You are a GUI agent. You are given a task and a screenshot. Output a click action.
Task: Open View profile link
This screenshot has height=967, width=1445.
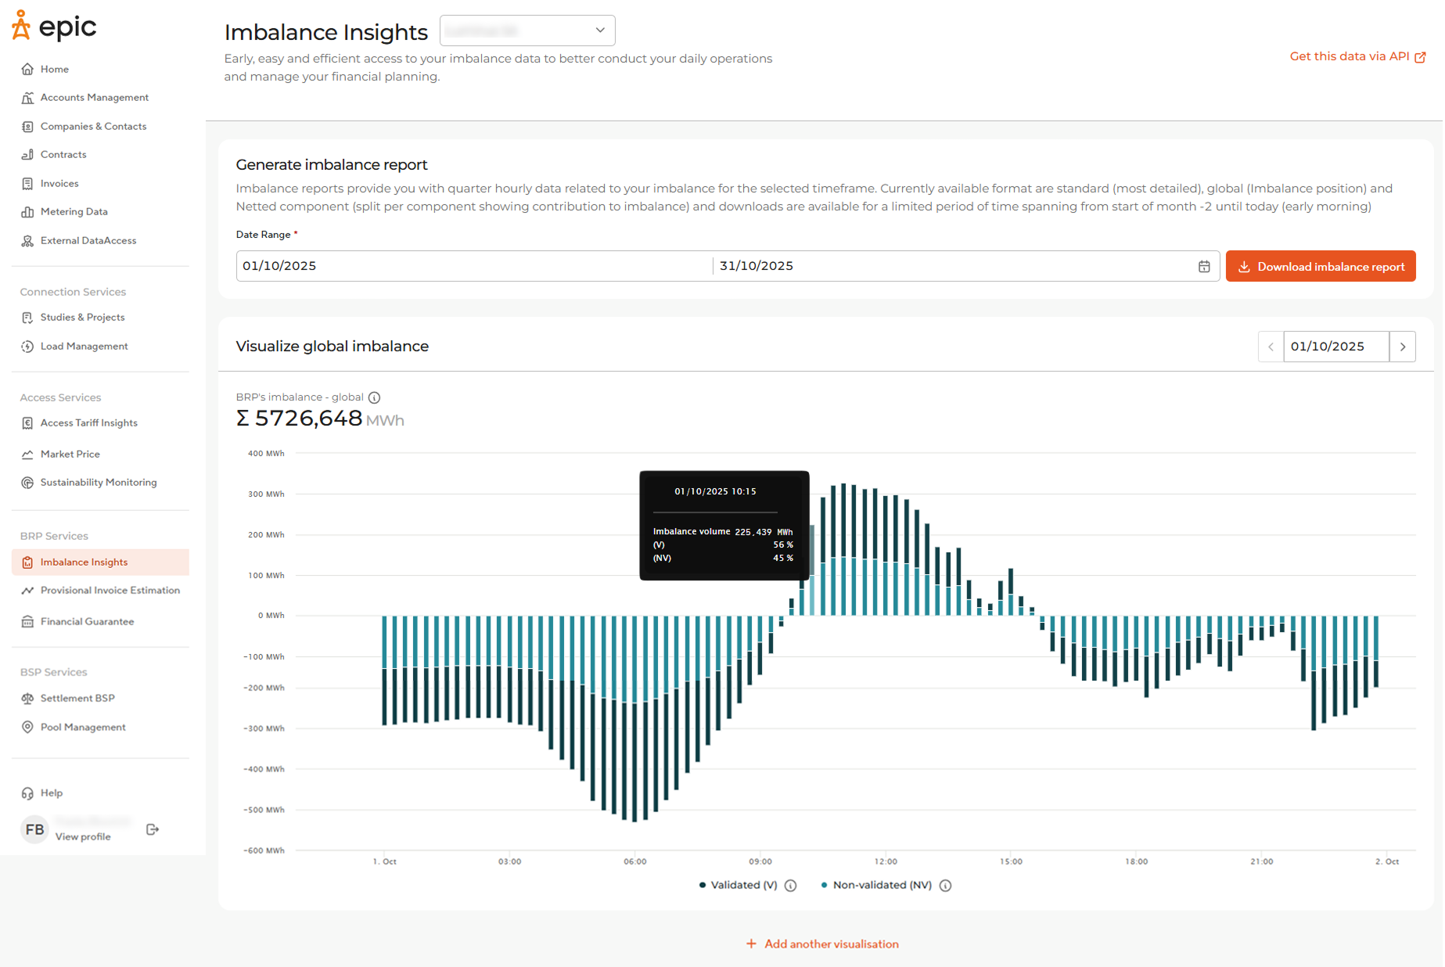[83, 836]
